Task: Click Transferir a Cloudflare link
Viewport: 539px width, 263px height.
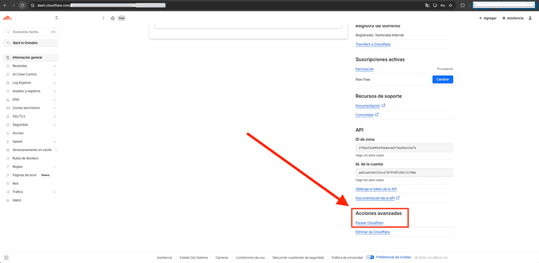Action: tap(373, 45)
